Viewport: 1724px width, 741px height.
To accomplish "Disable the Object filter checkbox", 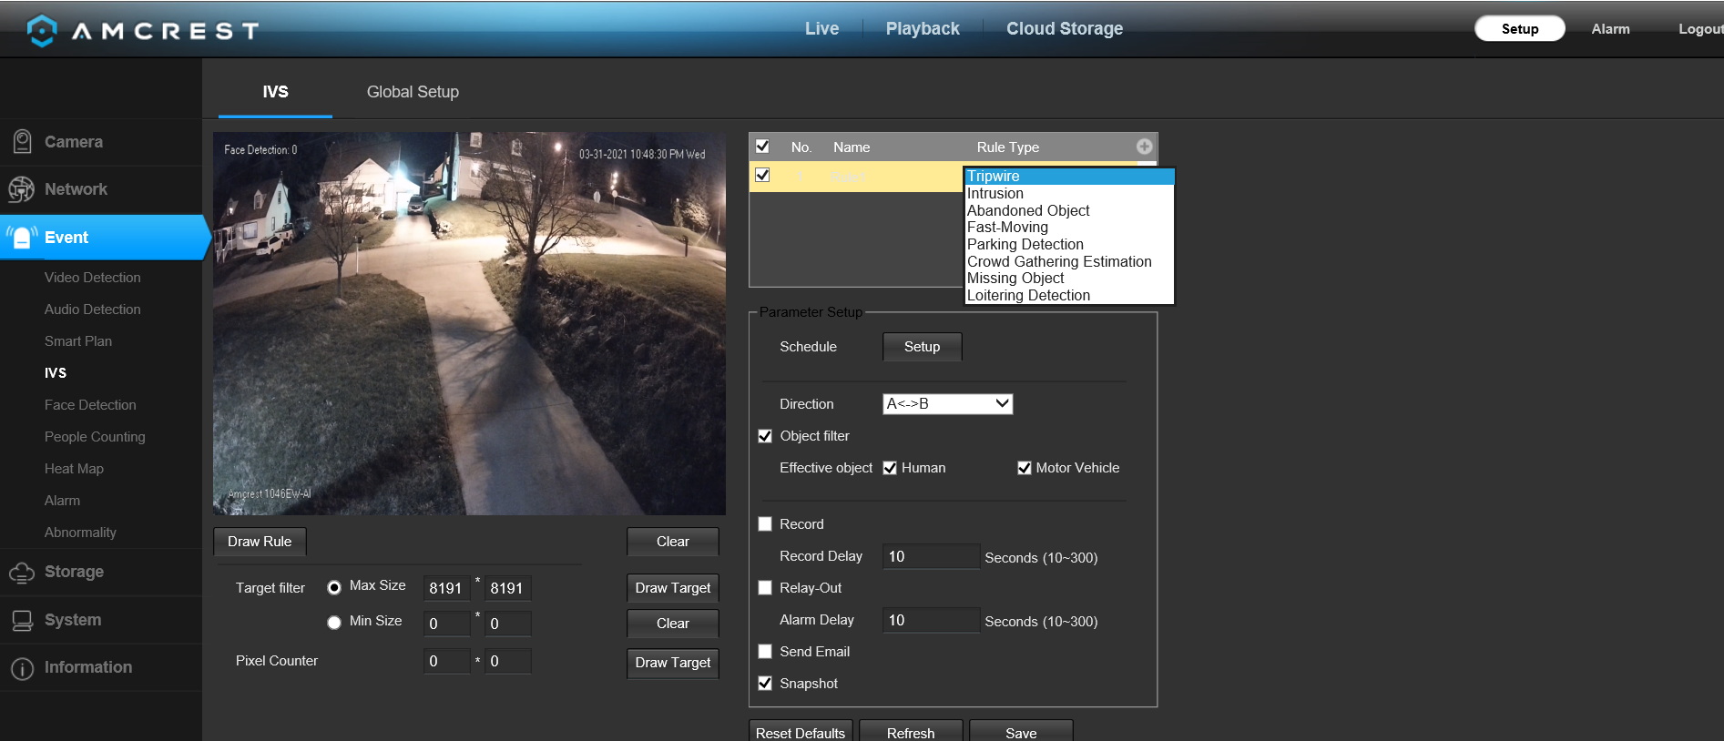I will pos(765,436).
